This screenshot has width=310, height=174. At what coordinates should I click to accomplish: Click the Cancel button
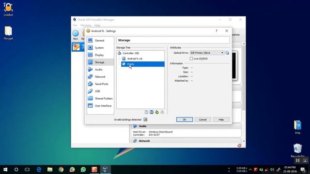[203, 119]
